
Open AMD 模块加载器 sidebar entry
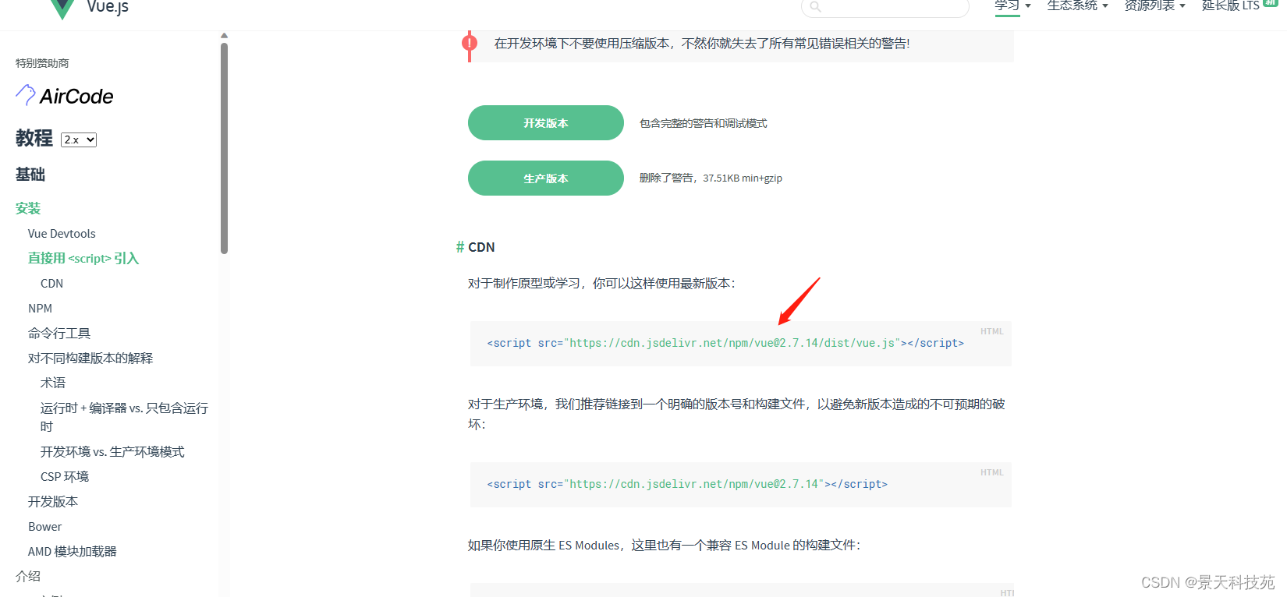(73, 552)
